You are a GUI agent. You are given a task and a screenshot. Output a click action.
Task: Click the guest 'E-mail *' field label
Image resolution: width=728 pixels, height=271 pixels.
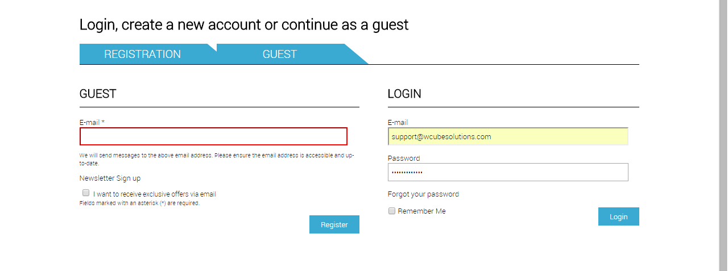[92, 123]
